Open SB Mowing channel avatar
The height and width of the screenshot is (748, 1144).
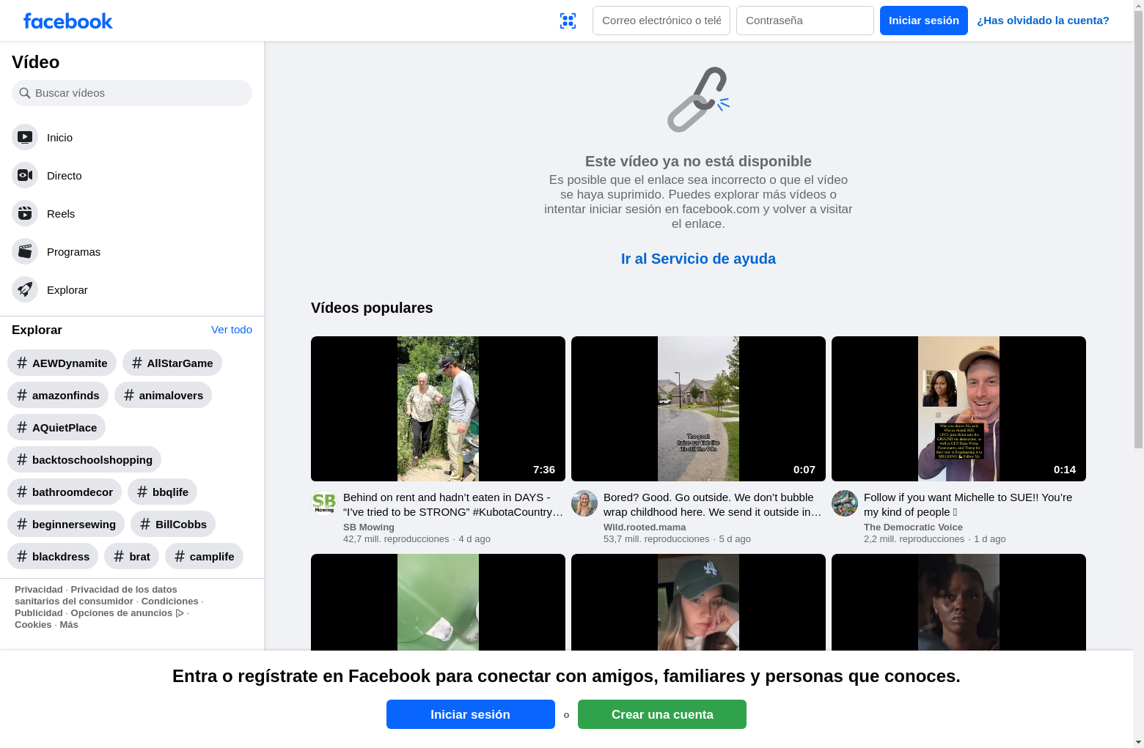click(x=324, y=503)
